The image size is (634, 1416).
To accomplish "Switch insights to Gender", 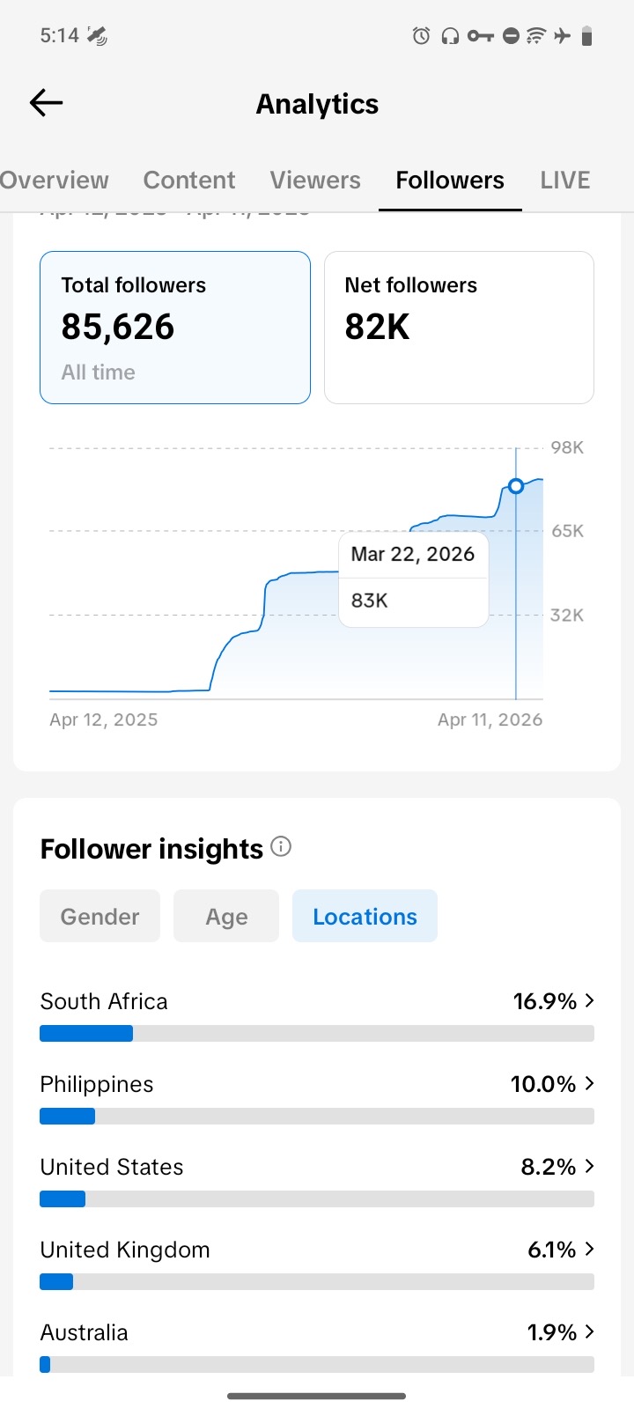I will click(x=100, y=917).
